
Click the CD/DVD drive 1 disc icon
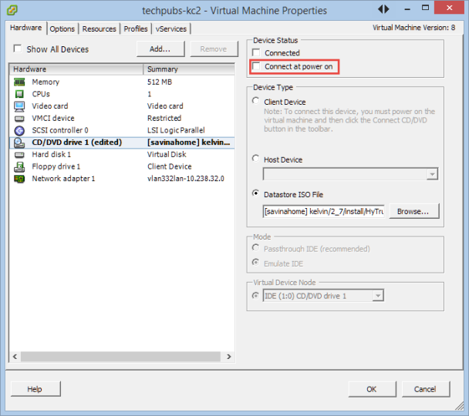[x=19, y=143]
